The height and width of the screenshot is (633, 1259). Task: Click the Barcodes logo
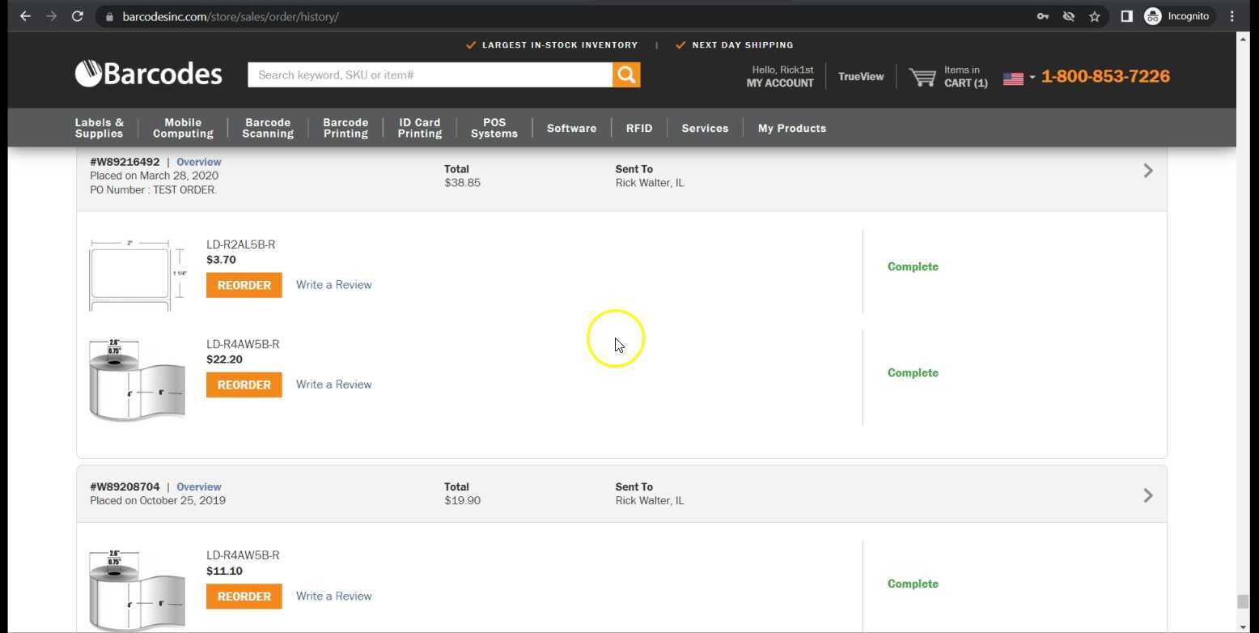(149, 74)
